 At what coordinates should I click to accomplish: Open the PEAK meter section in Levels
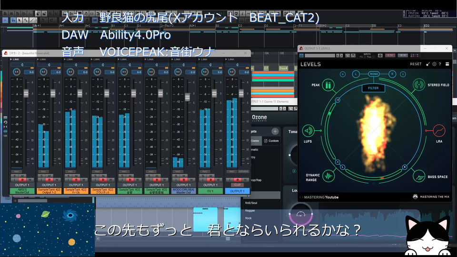click(328, 85)
